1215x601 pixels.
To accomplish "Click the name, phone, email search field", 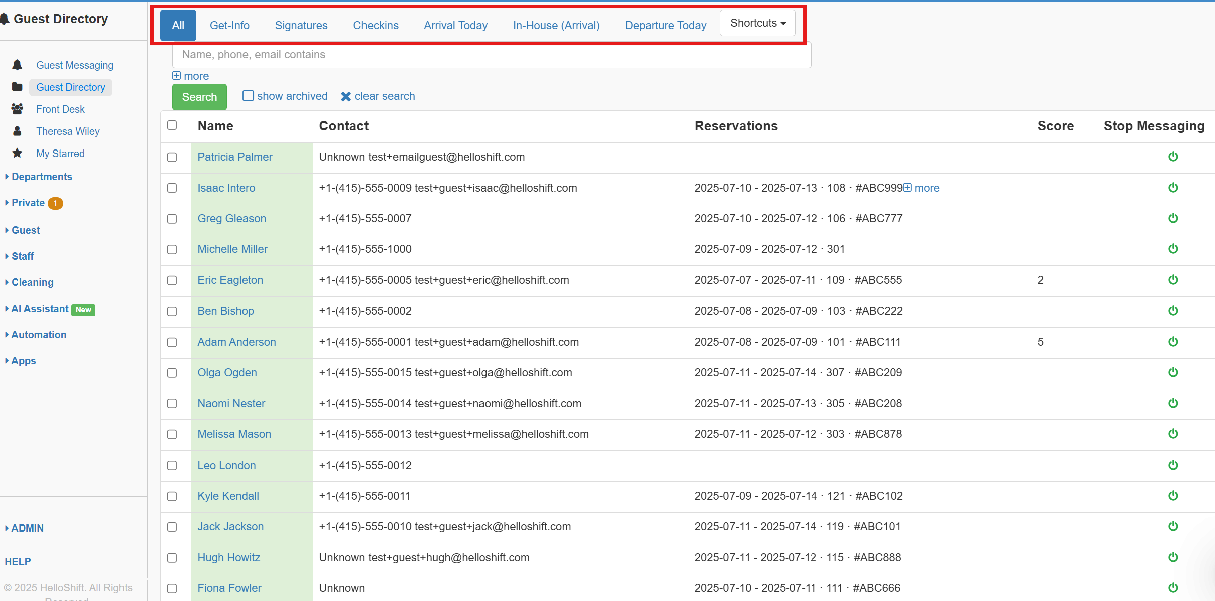I will 491,55.
